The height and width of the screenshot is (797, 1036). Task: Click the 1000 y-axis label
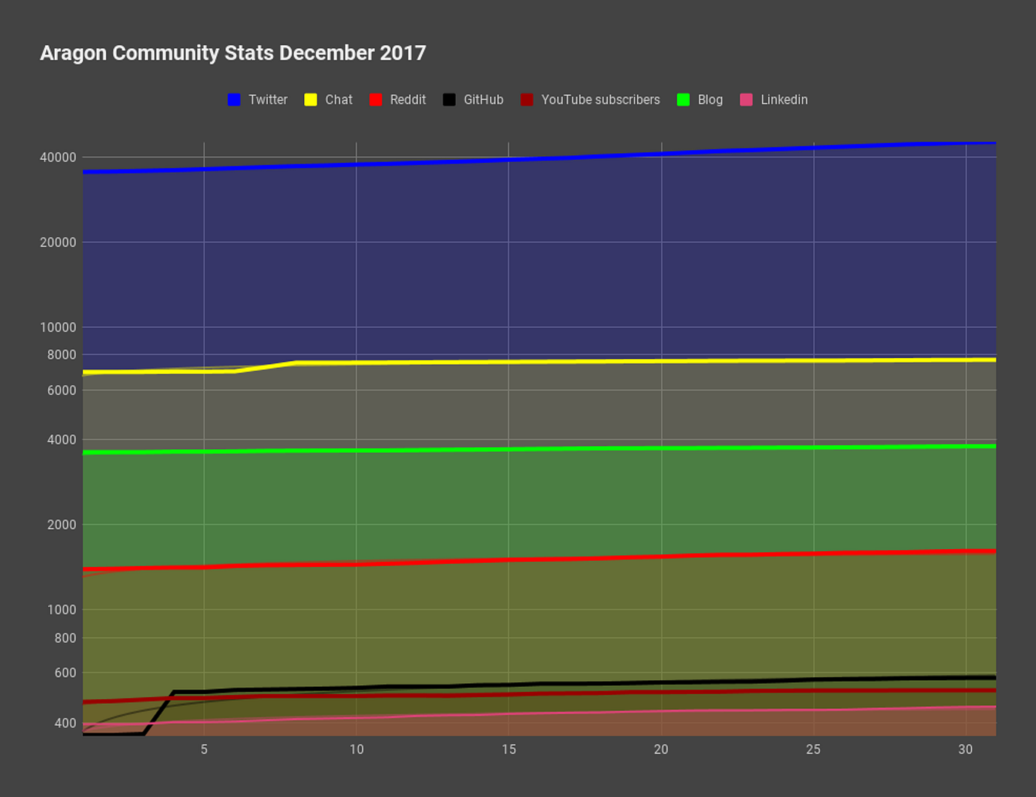coord(61,611)
